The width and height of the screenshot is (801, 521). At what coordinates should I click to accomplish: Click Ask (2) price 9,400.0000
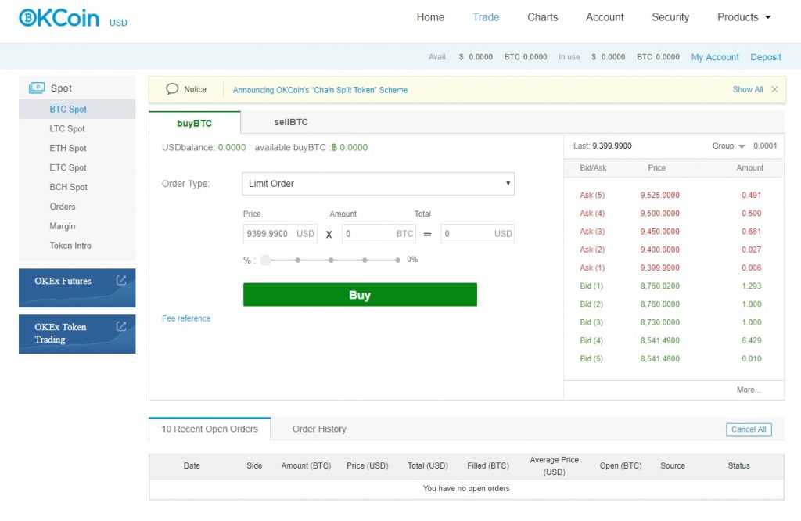659,250
